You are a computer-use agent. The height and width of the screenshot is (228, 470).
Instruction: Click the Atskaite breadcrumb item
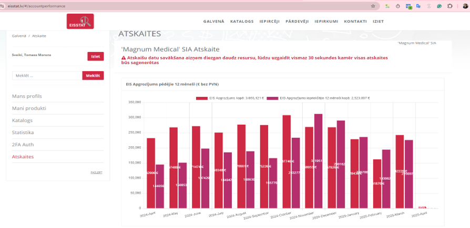tap(39, 36)
